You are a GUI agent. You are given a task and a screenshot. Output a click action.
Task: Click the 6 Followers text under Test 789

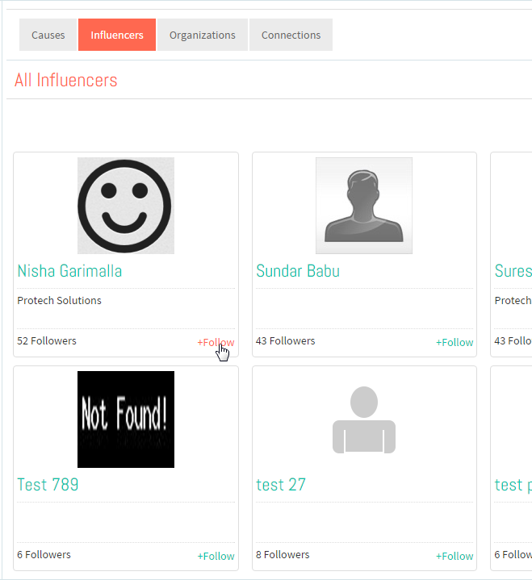coord(44,554)
